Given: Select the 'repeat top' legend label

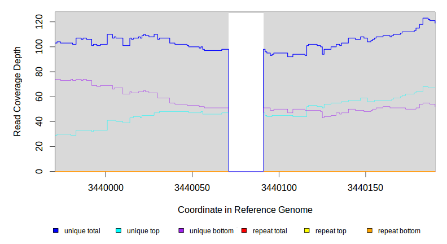Looking at the screenshot, I should pyautogui.click(x=331, y=231).
